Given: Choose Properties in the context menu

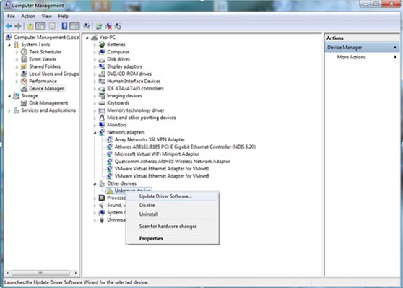Looking at the screenshot, I should [x=173, y=238].
